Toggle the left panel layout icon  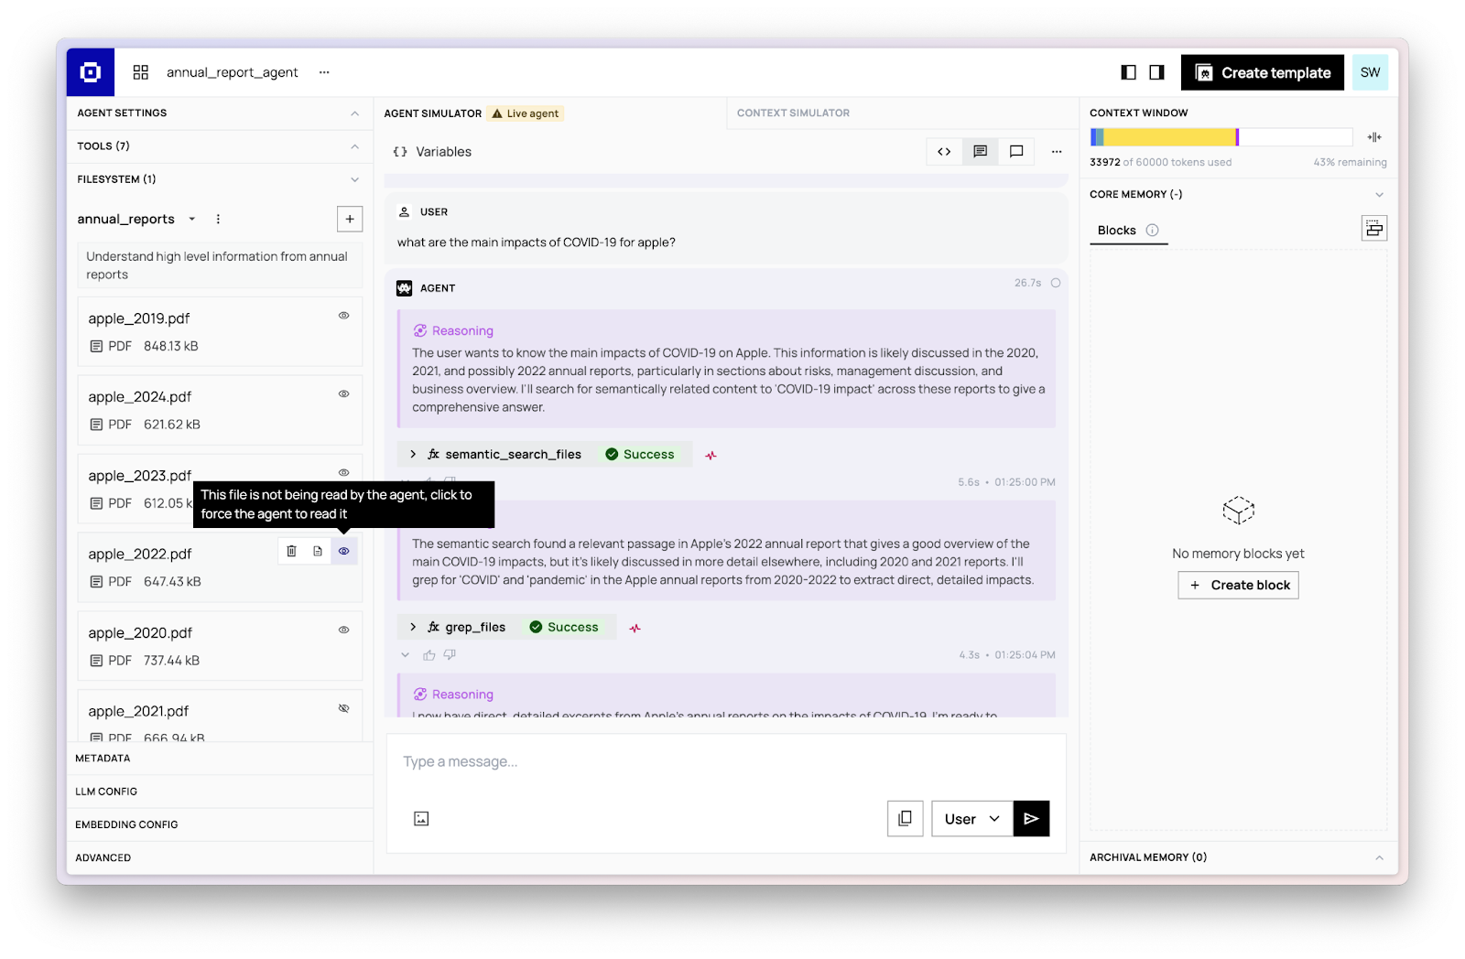[x=1129, y=72]
